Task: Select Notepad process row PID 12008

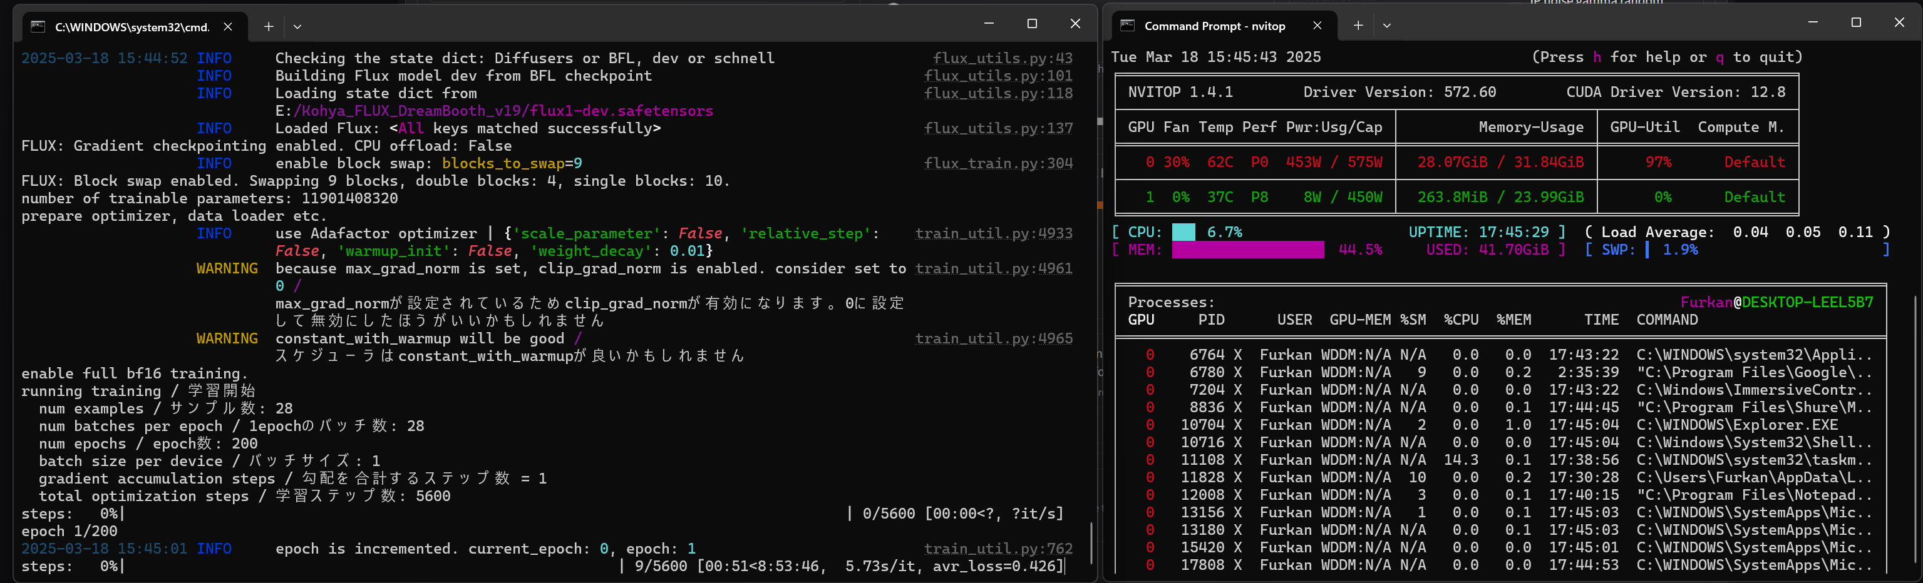Action: 1500,495
